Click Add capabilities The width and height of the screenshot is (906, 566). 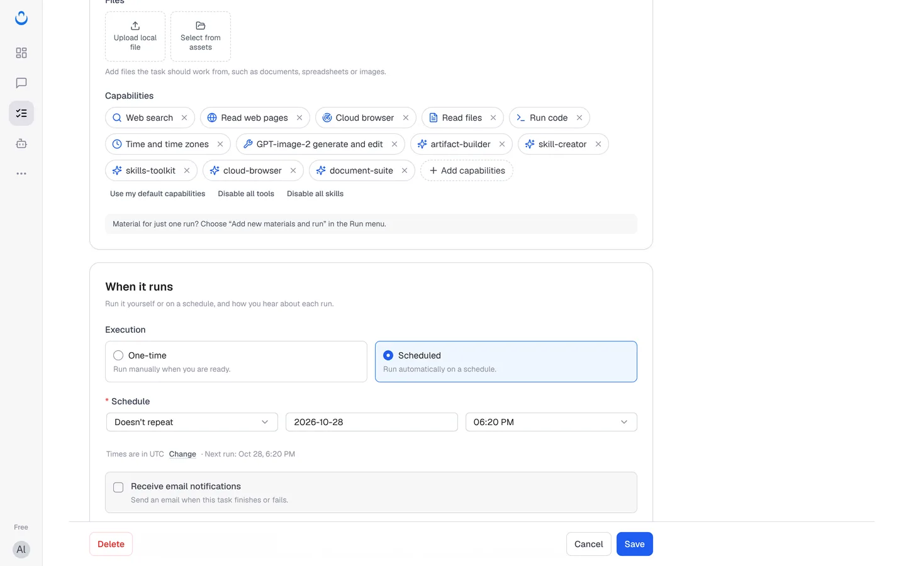(467, 170)
